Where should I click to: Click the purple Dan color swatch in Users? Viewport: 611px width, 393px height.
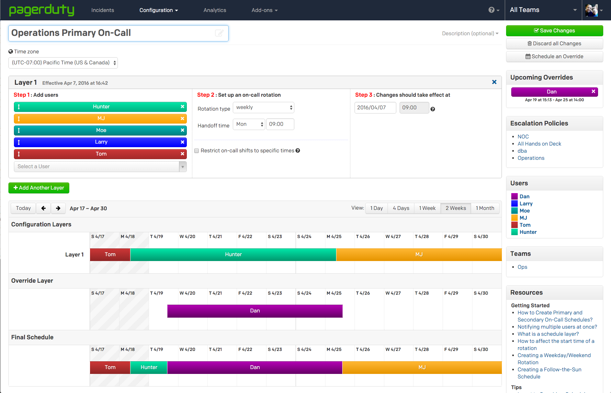[x=514, y=196]
